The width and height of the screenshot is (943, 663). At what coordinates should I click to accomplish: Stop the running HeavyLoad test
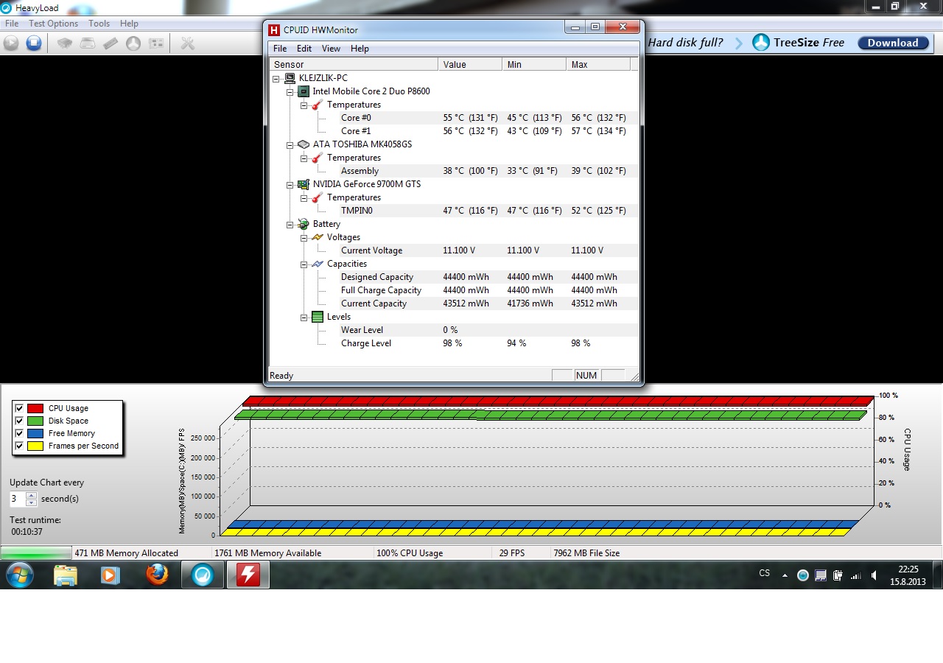point(34,43)
